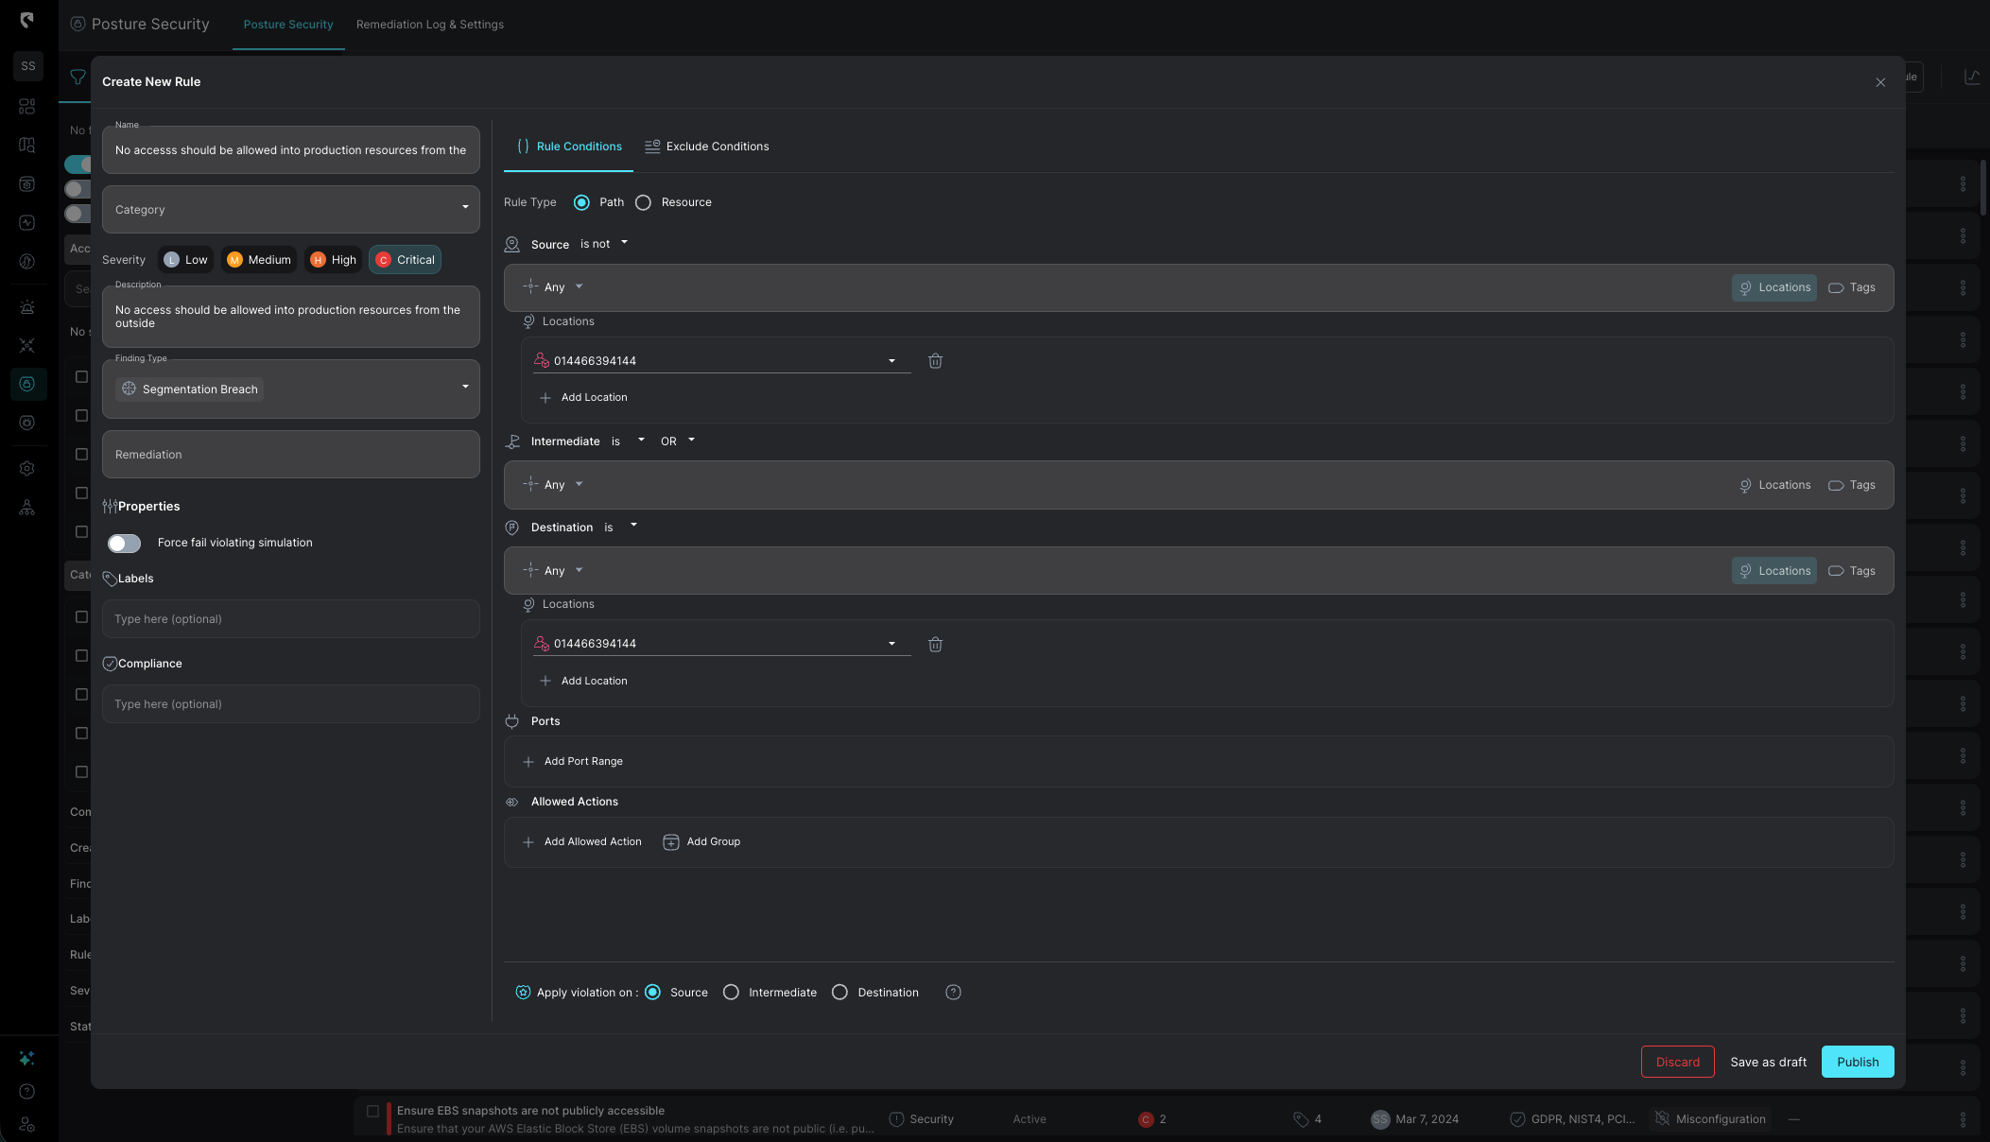1990x1142 pixels.
Task: Select Resource rule type radio button
Action: coord(644,203)
